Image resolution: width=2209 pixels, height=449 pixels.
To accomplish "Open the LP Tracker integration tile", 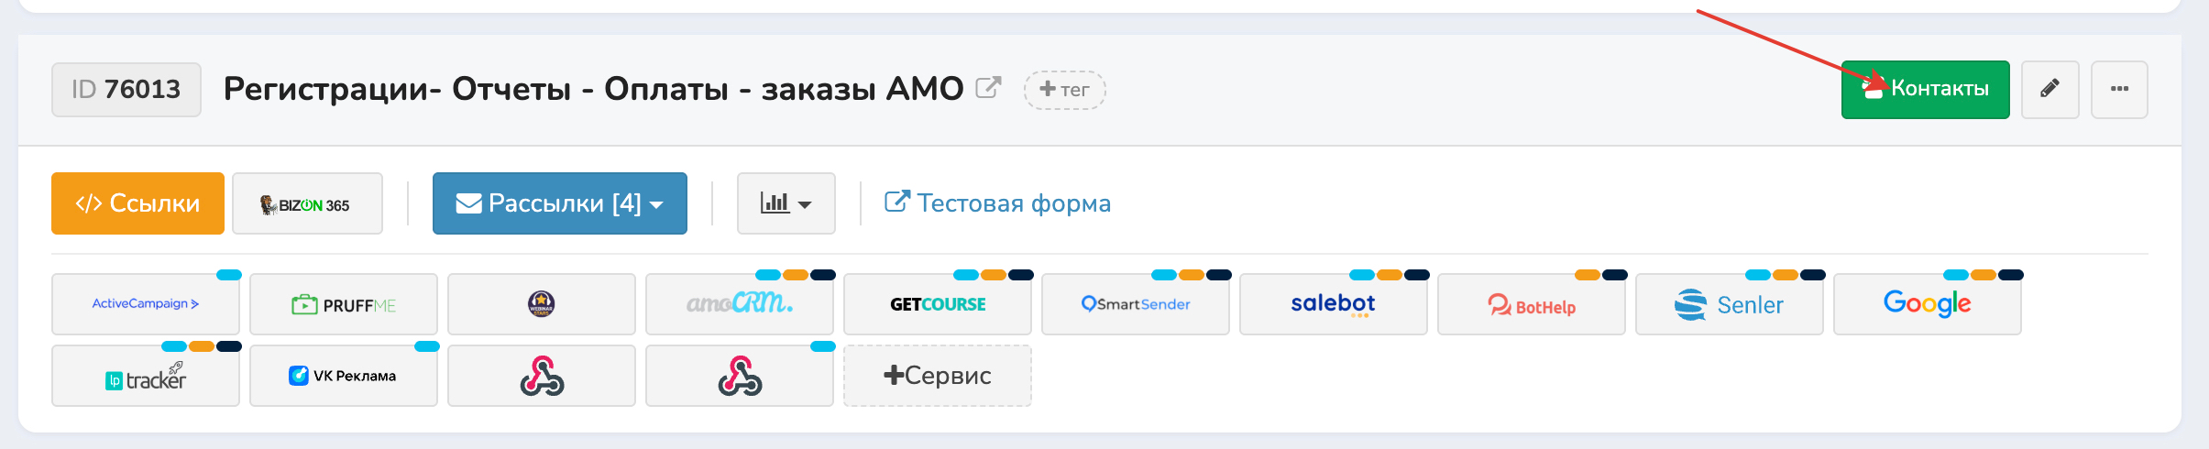I will [x=146, y=376].
